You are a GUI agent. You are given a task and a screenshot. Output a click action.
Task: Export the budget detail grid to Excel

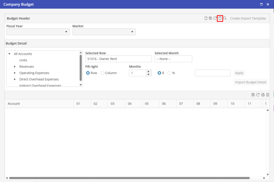pyautogui.click(x=268, y=95)
